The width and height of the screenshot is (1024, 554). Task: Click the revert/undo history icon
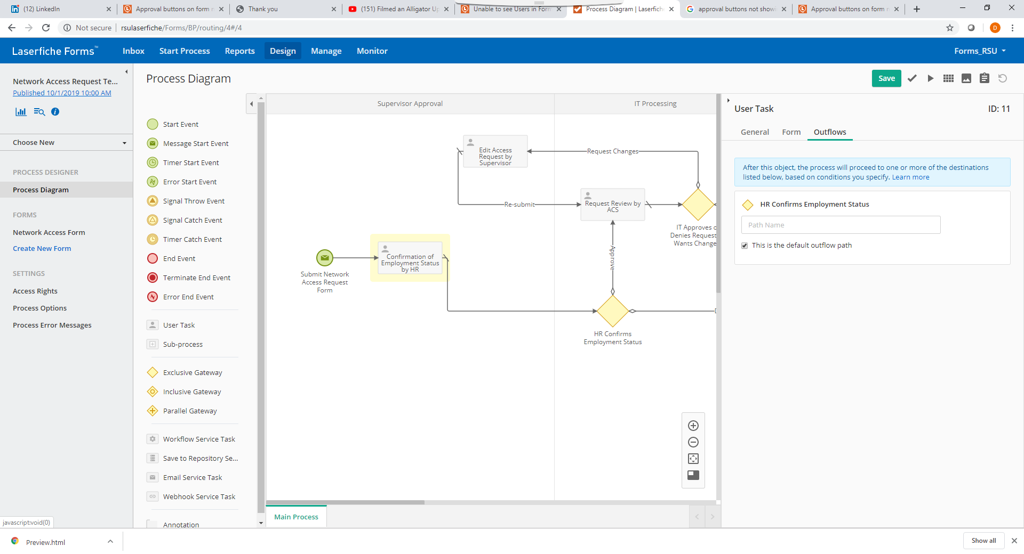pos(1003,78)
